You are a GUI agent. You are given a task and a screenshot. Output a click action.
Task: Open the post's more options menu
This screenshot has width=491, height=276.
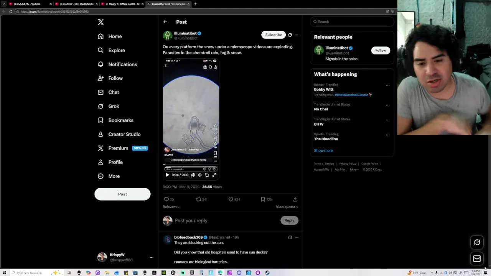[x=297, y=35]
